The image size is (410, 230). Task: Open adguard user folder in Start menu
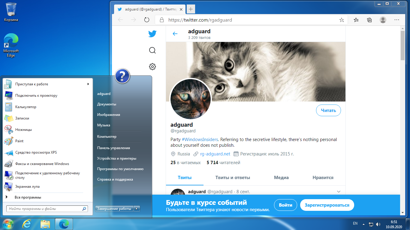(x=104, y=94)
